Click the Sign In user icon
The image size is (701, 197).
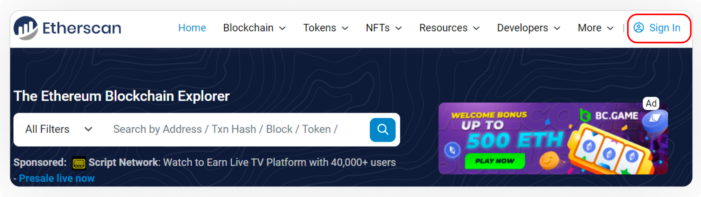(639, 28)
